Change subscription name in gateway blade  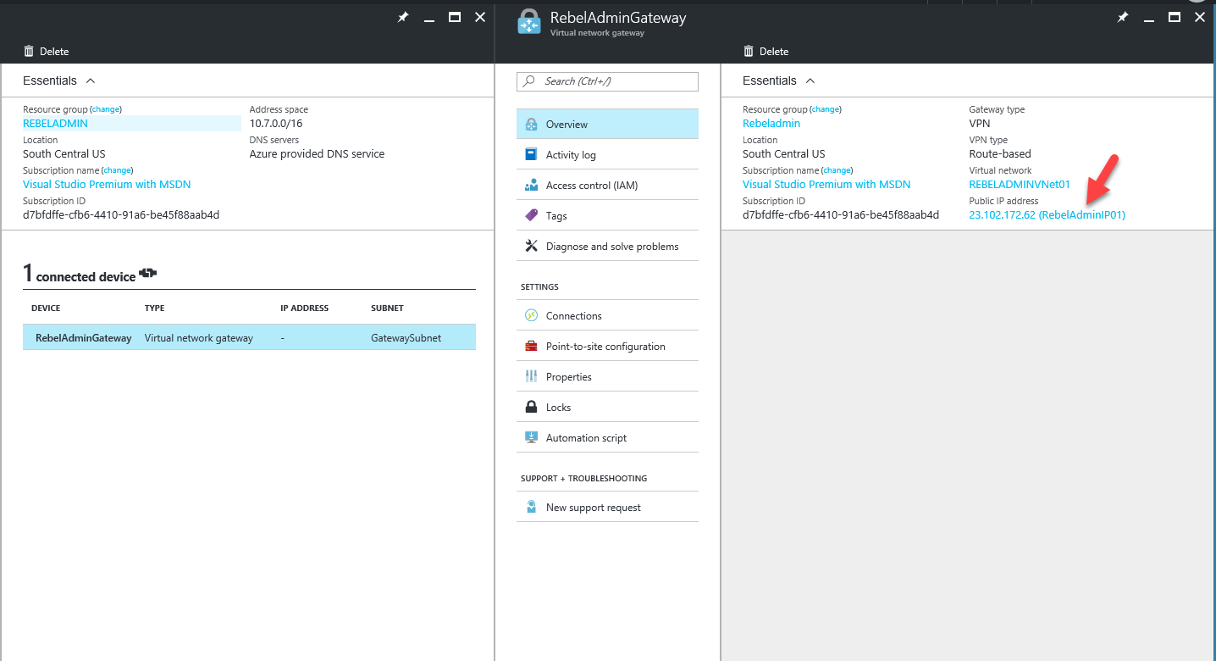click(837, 170)
